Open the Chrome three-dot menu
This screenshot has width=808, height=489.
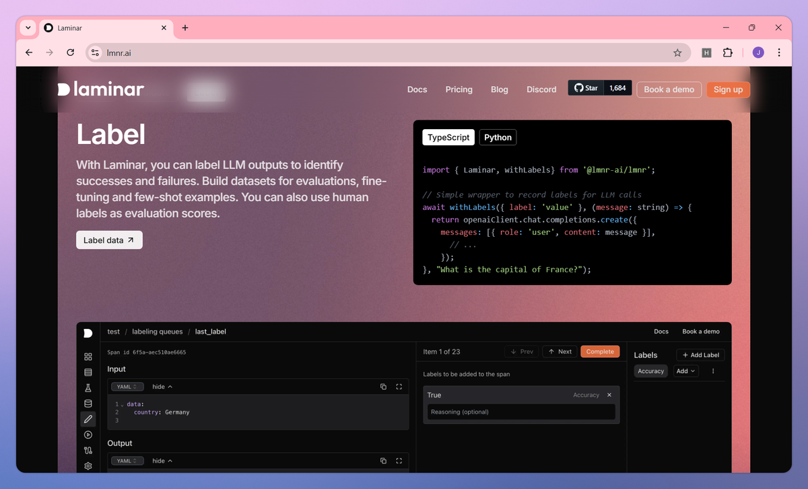tap(779, 52)
